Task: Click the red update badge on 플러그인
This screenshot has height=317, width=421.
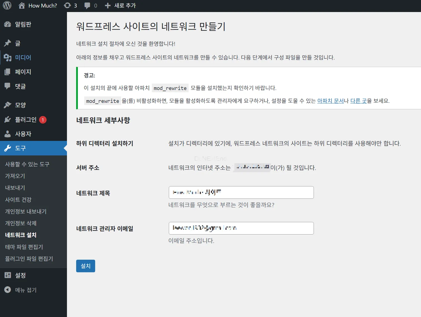Action: [42, 119]
